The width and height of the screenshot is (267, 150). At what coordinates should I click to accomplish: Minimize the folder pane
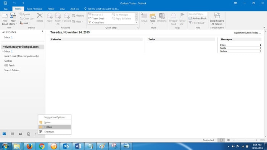(x=42, y=31)
